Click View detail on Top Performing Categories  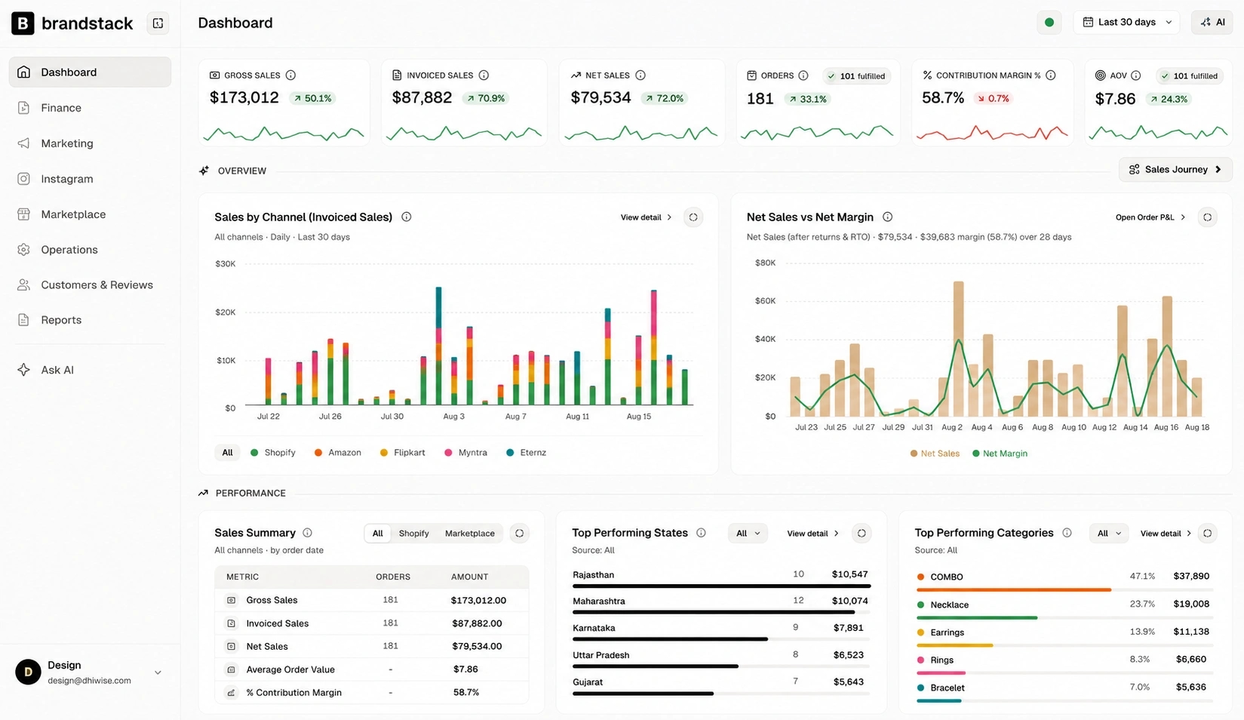tap(1166, 533)
